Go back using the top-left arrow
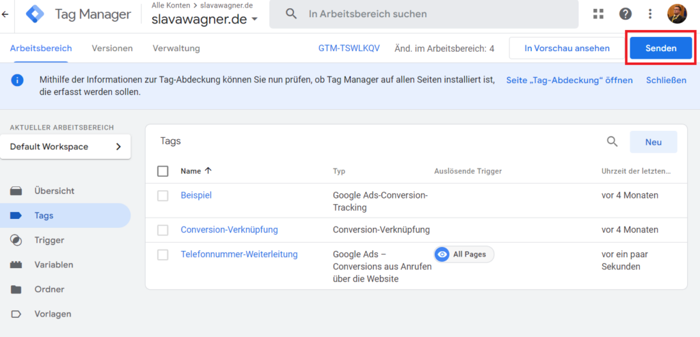Viewport: 700px width, 337px height. pos(5,14)
